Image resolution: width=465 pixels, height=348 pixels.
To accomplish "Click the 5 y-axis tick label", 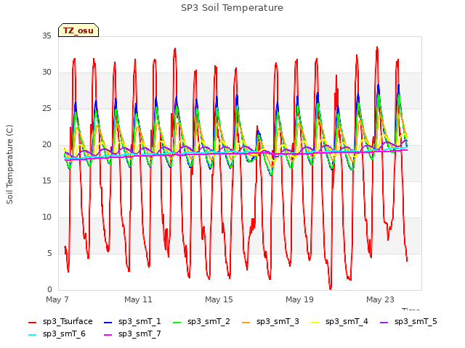I will (x=49, y=253).
